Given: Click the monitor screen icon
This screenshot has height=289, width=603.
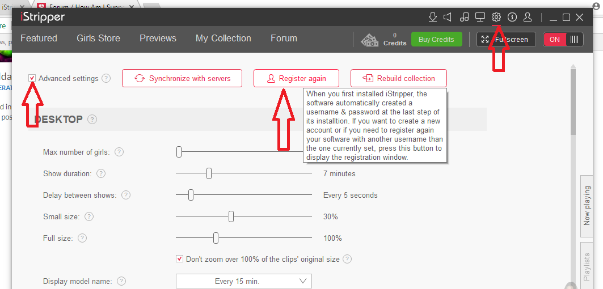Looking at the screenshot, I should (480, 18).
